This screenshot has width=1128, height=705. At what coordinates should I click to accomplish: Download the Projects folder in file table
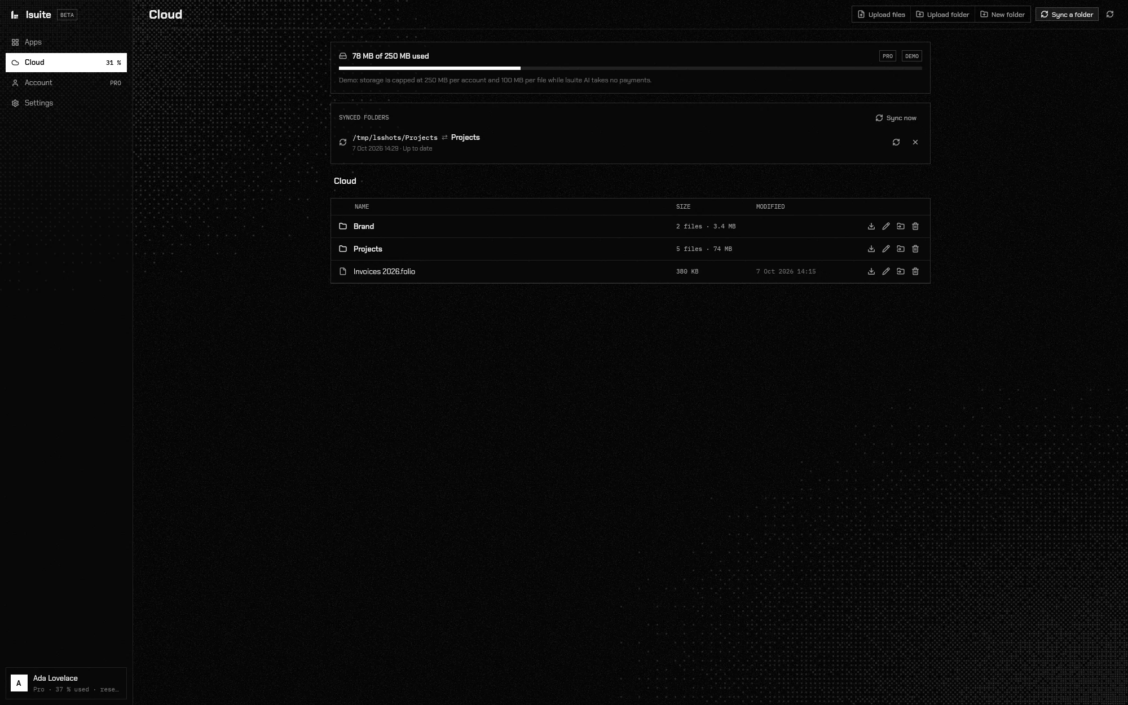[871, 249]
